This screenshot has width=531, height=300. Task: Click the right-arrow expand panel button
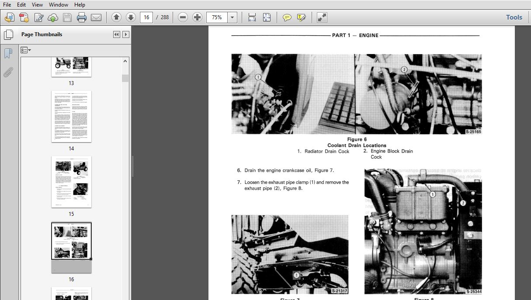(x=126, y=34)
